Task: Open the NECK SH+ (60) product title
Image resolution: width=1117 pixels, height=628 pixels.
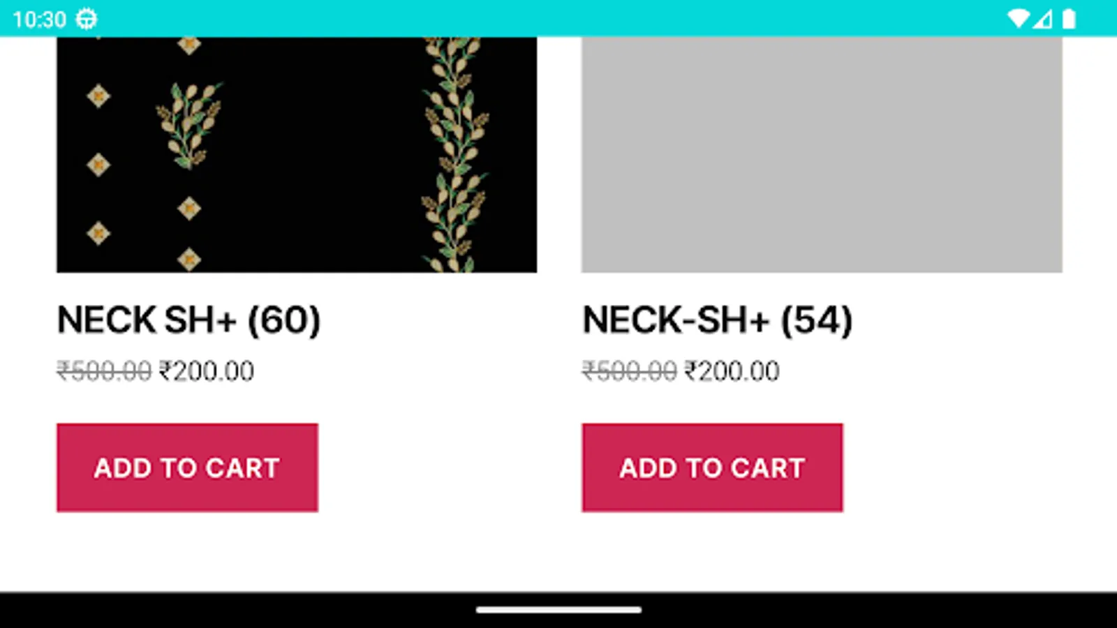Action: coord(188,320)
